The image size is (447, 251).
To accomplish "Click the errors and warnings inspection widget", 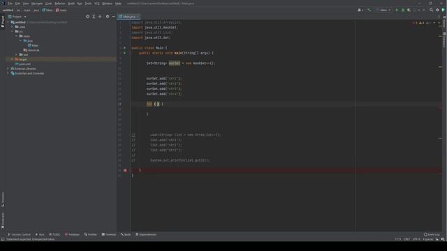I will (422, 23).
